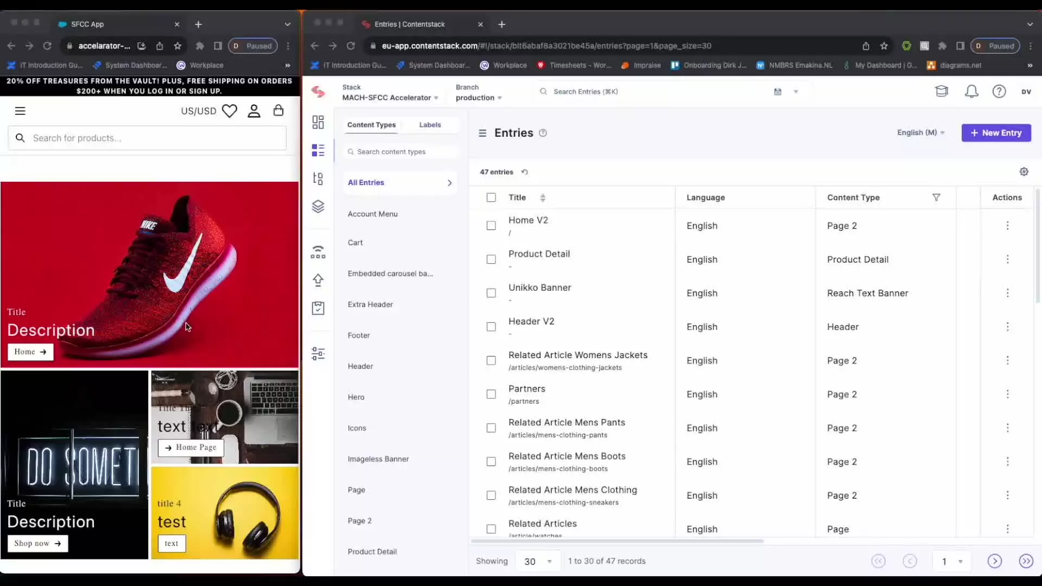Open the saved searches dropdown arrow

point(796,92)
